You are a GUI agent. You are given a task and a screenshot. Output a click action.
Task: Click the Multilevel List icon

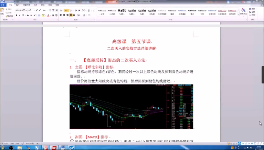[71, 10]
